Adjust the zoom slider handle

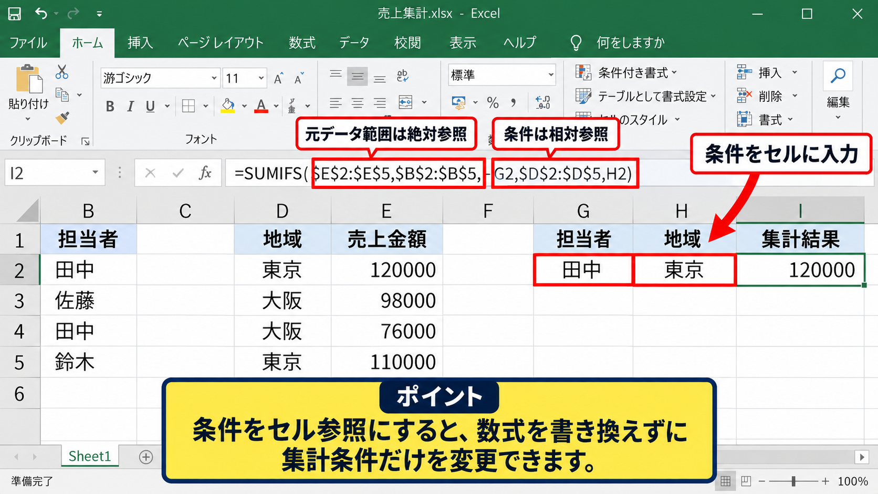(793, 481)
